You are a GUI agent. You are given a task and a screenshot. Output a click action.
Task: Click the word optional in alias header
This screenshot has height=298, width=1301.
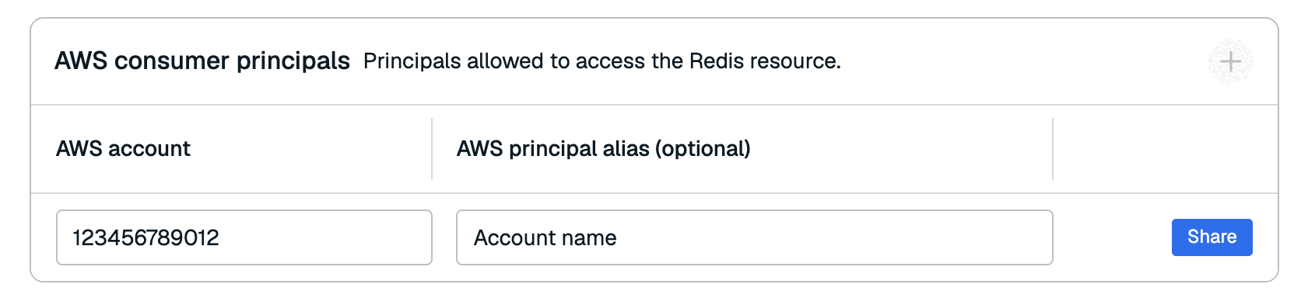(703, 149)
